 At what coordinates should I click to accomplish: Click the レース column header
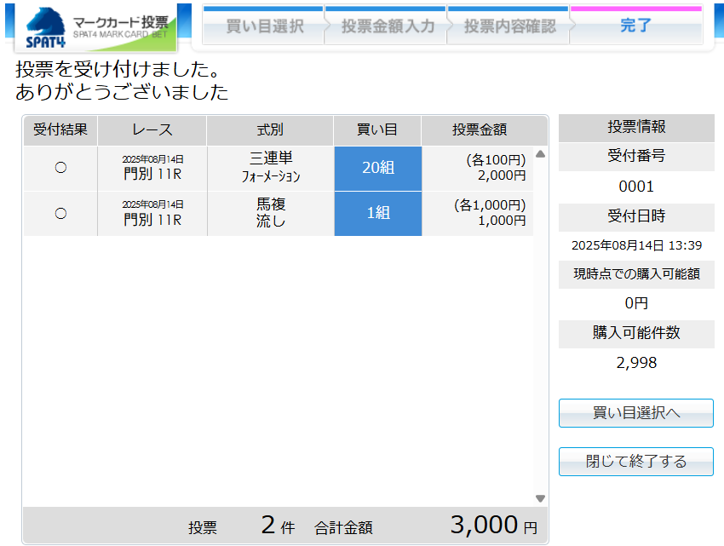[x=152, y=129]
